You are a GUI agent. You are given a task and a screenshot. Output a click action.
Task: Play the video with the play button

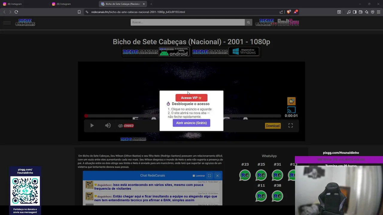tap(92, 126)
